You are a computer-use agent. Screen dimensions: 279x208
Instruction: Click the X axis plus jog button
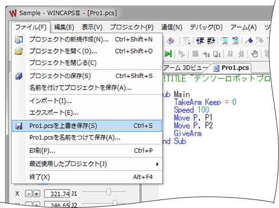pos(37,194)
